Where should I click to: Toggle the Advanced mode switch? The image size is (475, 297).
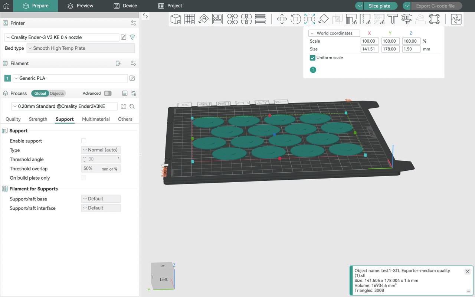pos(108,93)
